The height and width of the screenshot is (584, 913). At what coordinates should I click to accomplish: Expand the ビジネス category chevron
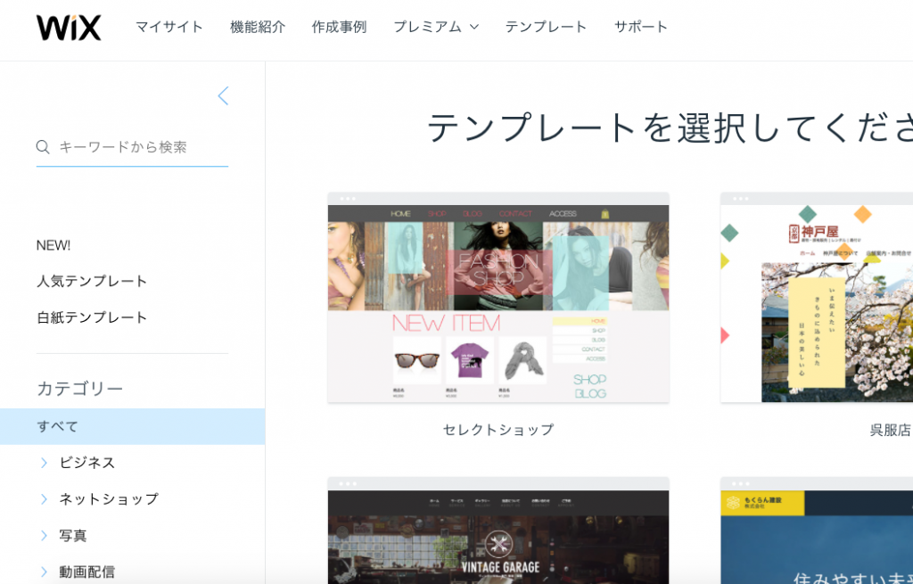tap(44, 463)
